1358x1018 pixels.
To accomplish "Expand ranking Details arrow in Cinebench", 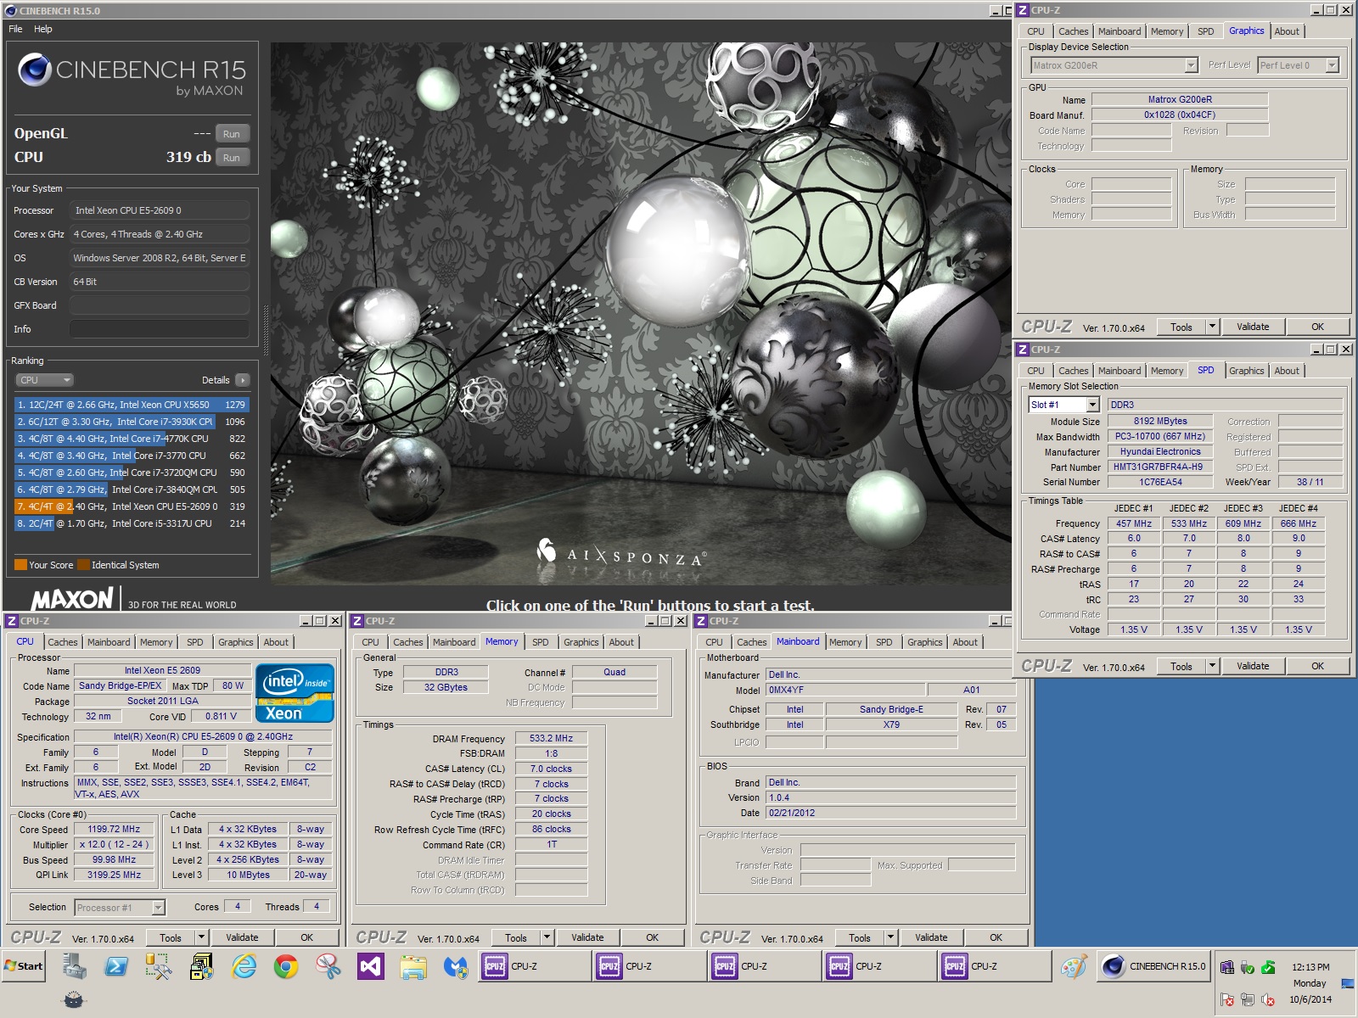I will pyautogui.click(x=243, y=380).
